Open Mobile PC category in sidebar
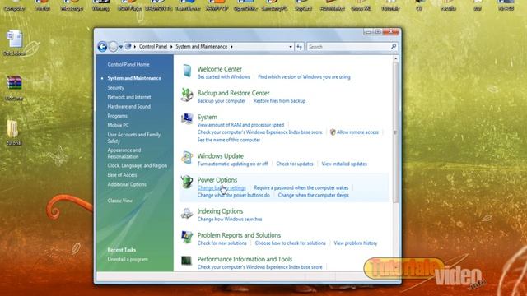The width and height of the screenshot is (527, 296). point(118,125)
